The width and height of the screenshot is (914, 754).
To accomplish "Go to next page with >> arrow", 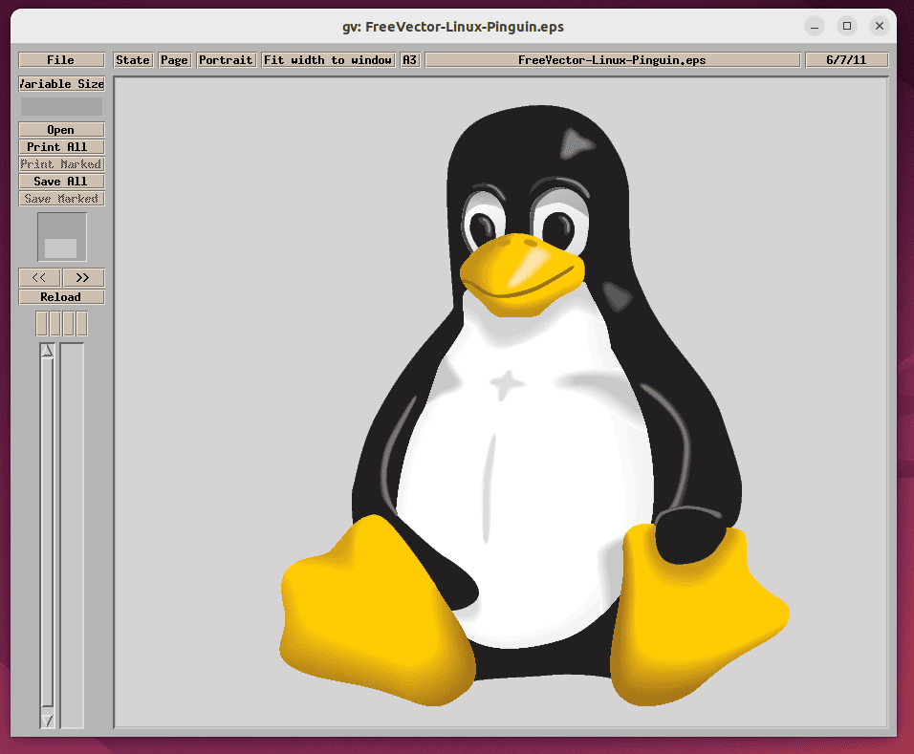I will 83,277.
